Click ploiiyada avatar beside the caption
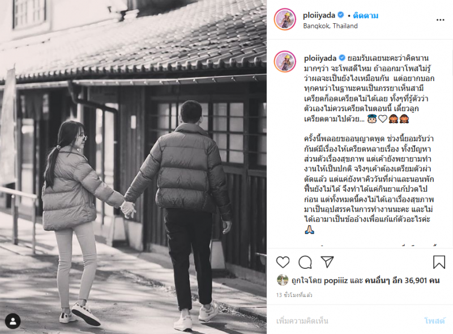453x334 pixels. (x=285, y=61)
